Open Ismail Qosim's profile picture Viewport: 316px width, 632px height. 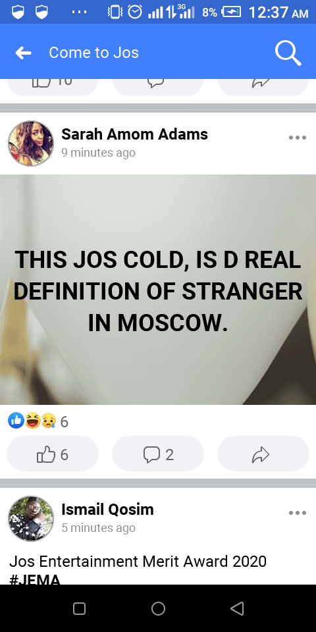(x=31, y=518)
